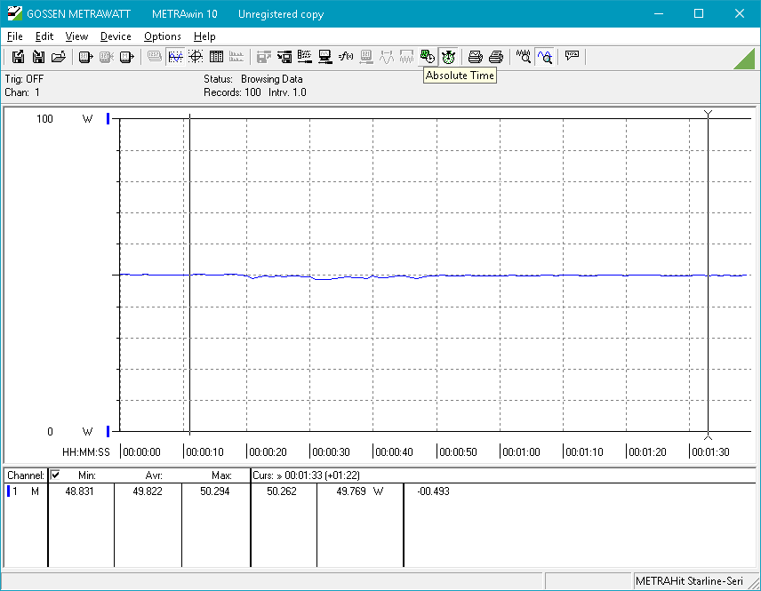Click the greyed device configuration icon

[x=366, y=57]
